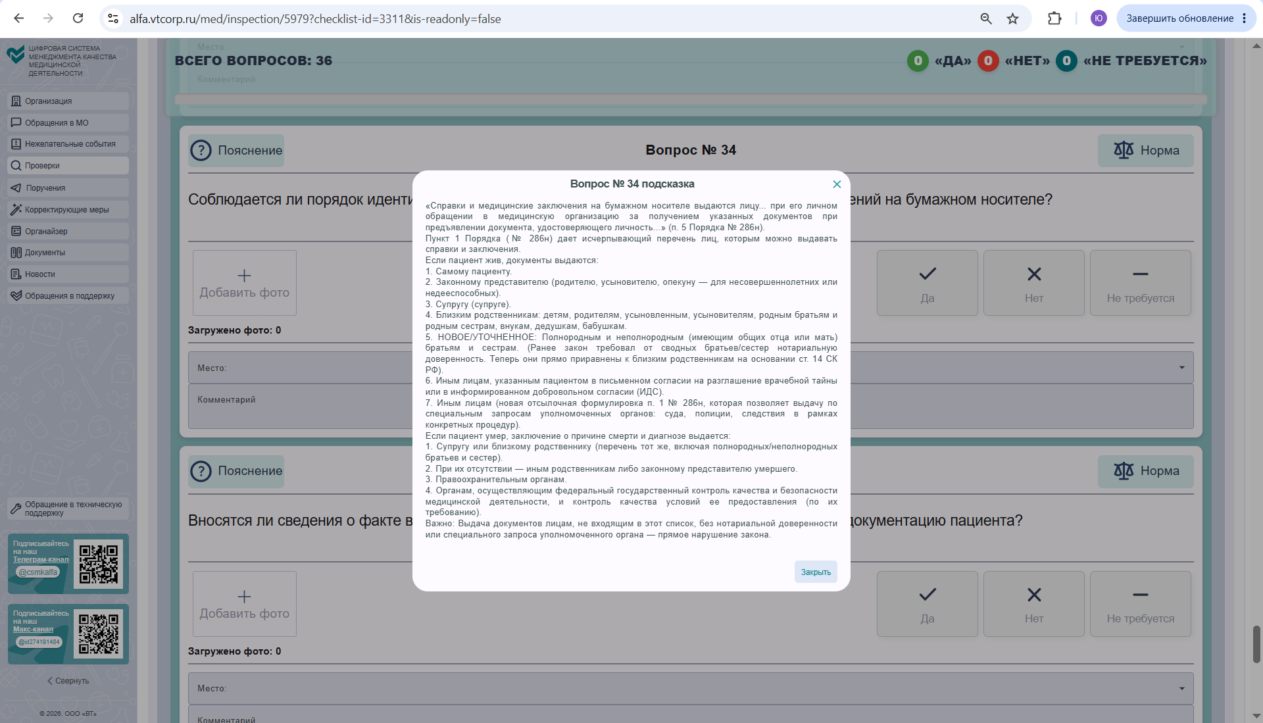Click the Документы icon in the sidebar
Image resolution: width=1263 pixels, height=723 pixels.
[16, 253]
